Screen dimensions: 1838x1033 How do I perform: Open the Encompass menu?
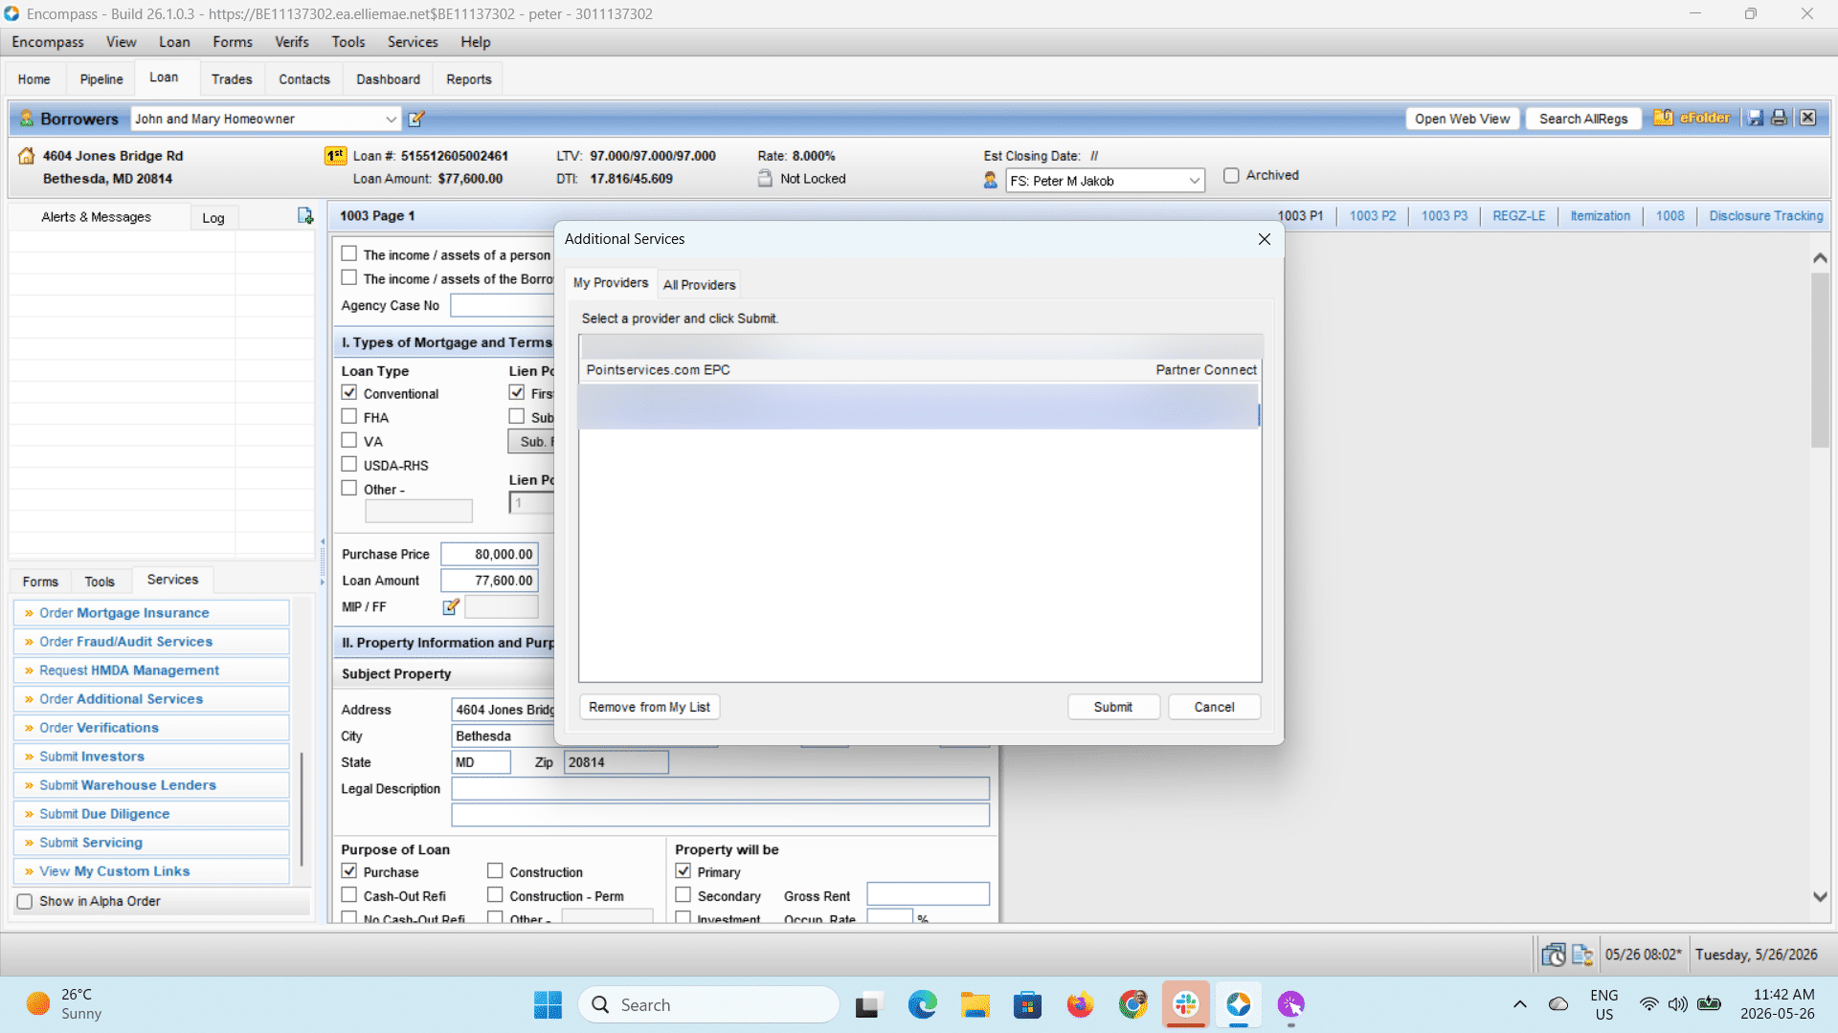tap(48, 42)
